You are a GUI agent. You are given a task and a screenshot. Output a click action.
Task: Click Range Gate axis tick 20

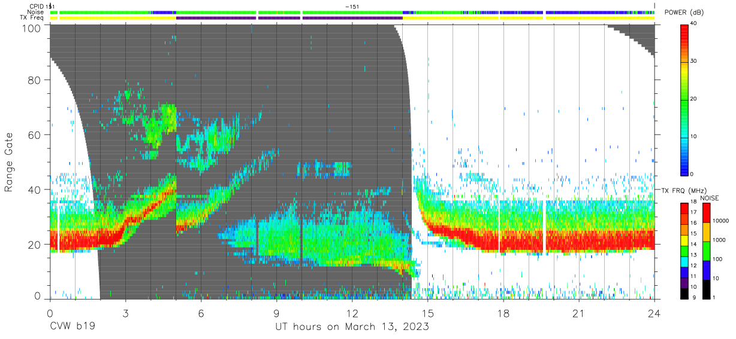[x=35, y=244]
